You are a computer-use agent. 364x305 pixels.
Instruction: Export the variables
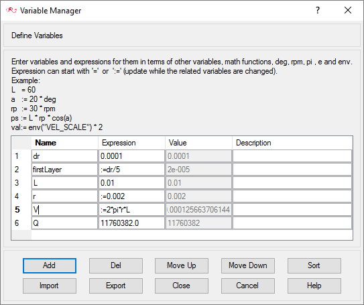[x=116, y=286]
